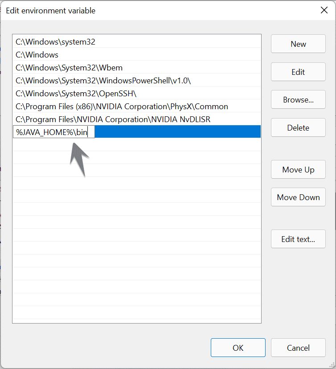The width and height of the screenshot is (336, 369).
Task: Delete the selected path entry
Action: pyautogui.click(x=298, y=127)
